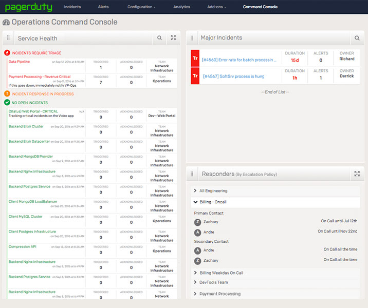Screen dimensions: 368x308
Task: Expand Billing Weekday On Call policy
Action: click(275, 273)
